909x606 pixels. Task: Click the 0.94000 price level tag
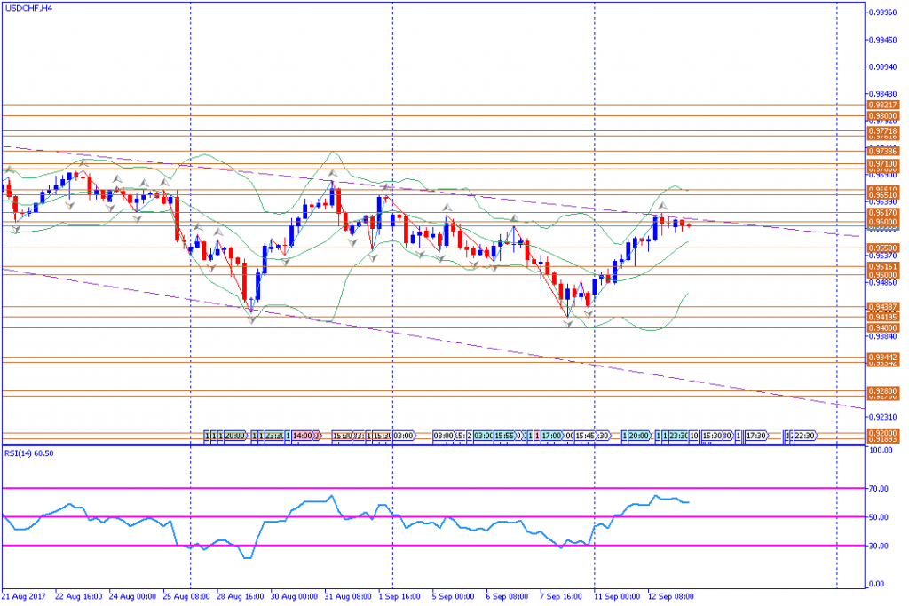(x=882, y=327)
